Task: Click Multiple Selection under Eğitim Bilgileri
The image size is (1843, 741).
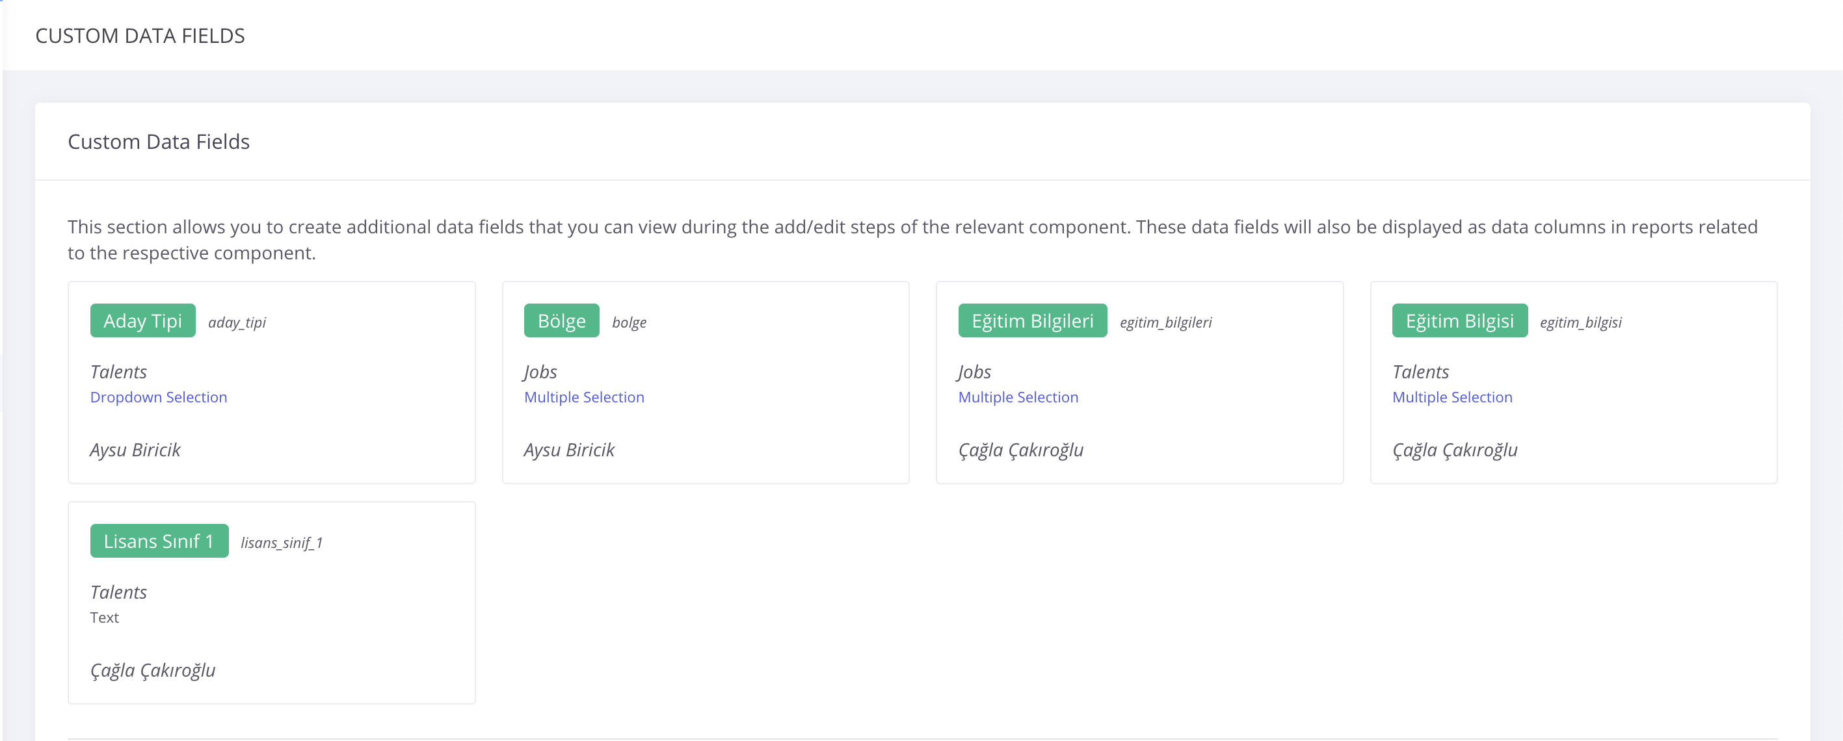Action: (1017, 398)
